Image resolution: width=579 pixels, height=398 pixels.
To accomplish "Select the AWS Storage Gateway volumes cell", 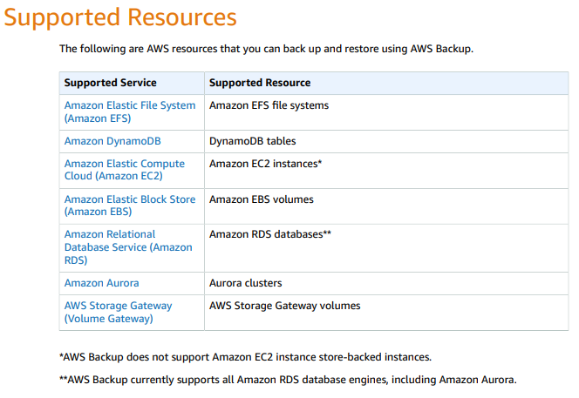I will pos(284,306).
